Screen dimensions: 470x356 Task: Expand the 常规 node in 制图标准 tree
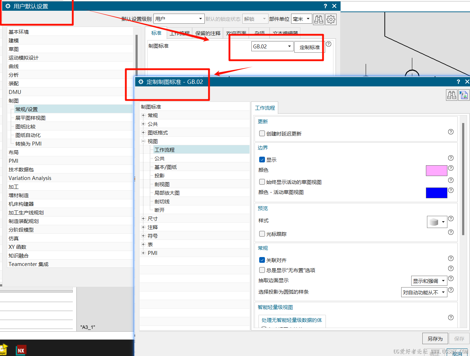pyautogui.click(x=143, y=115)
